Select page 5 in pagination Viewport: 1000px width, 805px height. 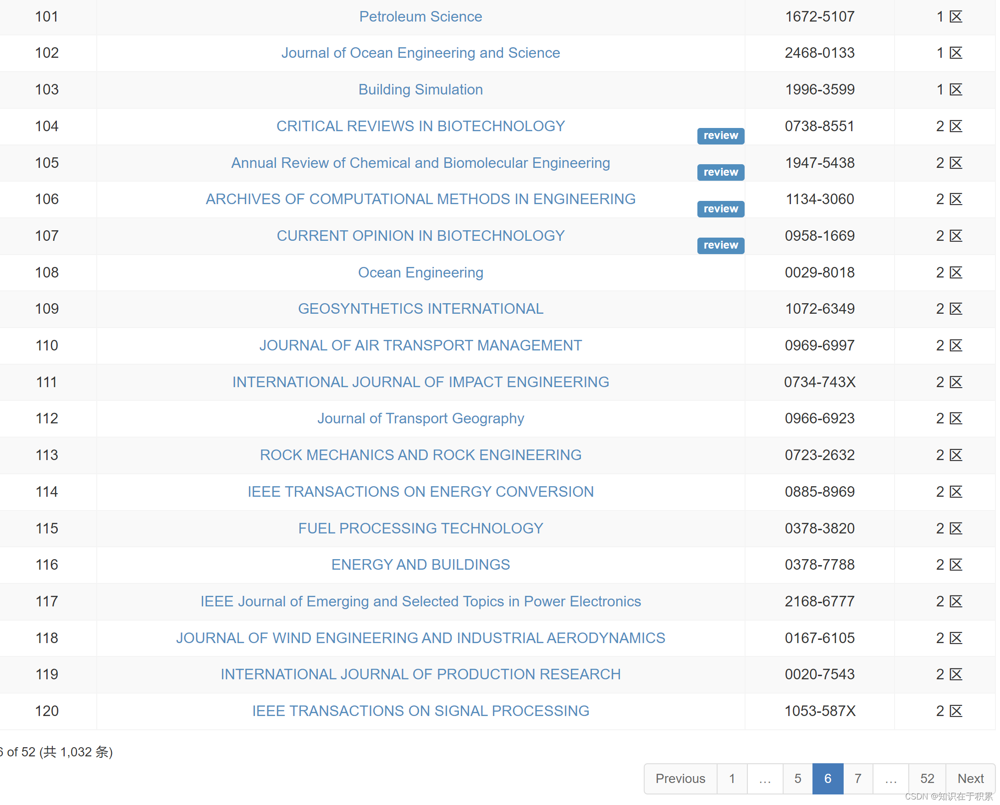coord(797,778)
